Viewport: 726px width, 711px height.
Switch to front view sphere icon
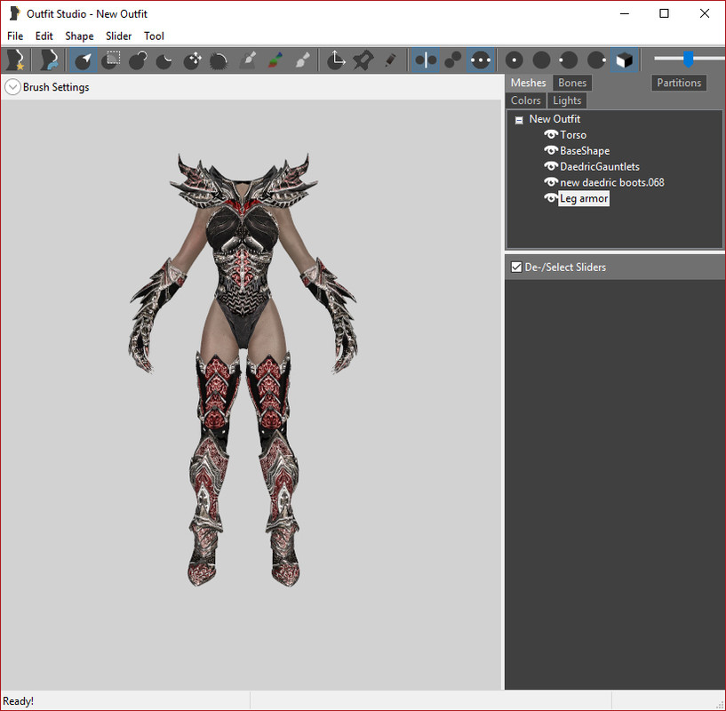point(514,60)
